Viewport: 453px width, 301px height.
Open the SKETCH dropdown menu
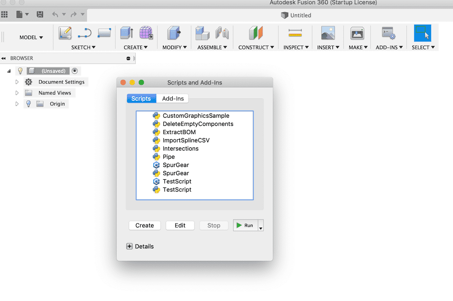coord(83,47)
